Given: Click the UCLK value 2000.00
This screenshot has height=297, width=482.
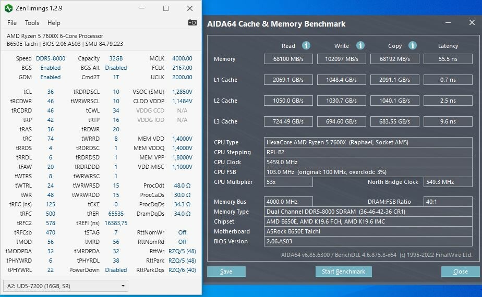Looking at the screenshot, I should (182, 77).
